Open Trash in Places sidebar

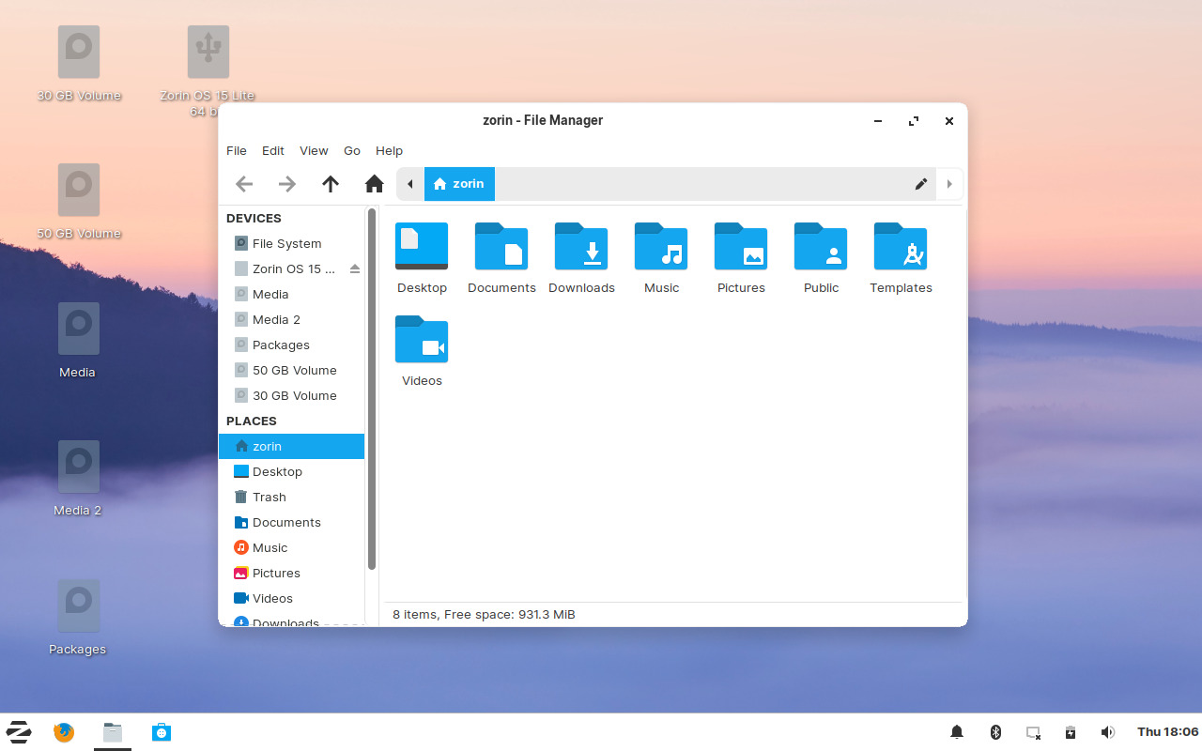click(x=291, y=497)
